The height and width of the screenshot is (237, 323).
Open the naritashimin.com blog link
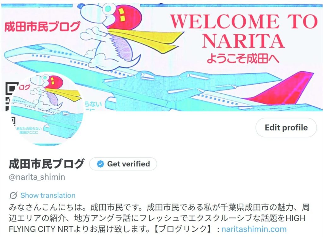(x=254, y=229)
